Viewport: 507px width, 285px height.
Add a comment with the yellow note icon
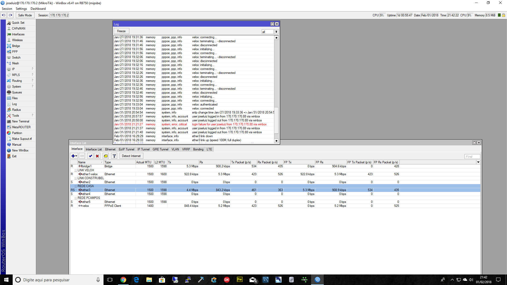coord(106,156)
